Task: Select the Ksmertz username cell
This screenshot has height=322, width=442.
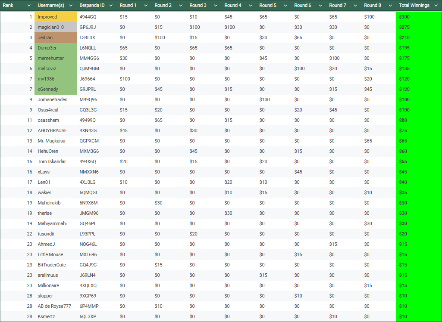Action: pyautogui.click(x=47, y=316)
